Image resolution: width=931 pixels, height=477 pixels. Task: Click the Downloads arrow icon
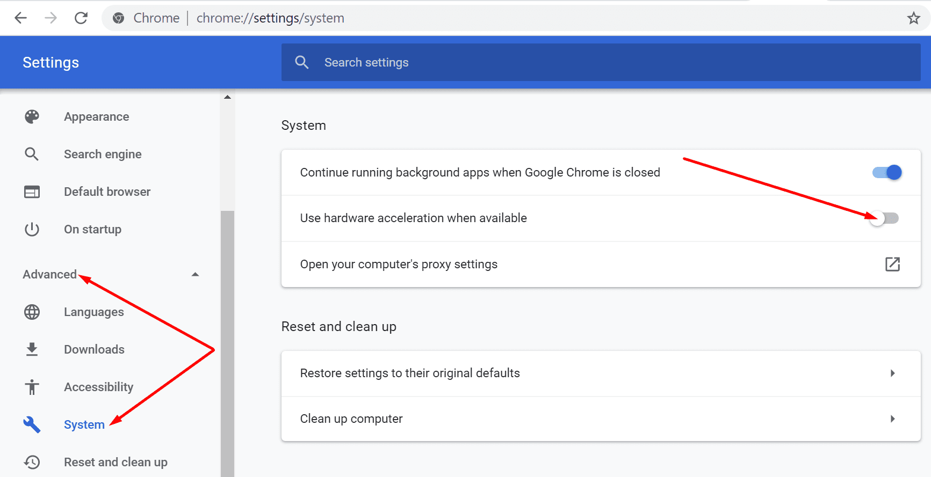click(32, 349)
